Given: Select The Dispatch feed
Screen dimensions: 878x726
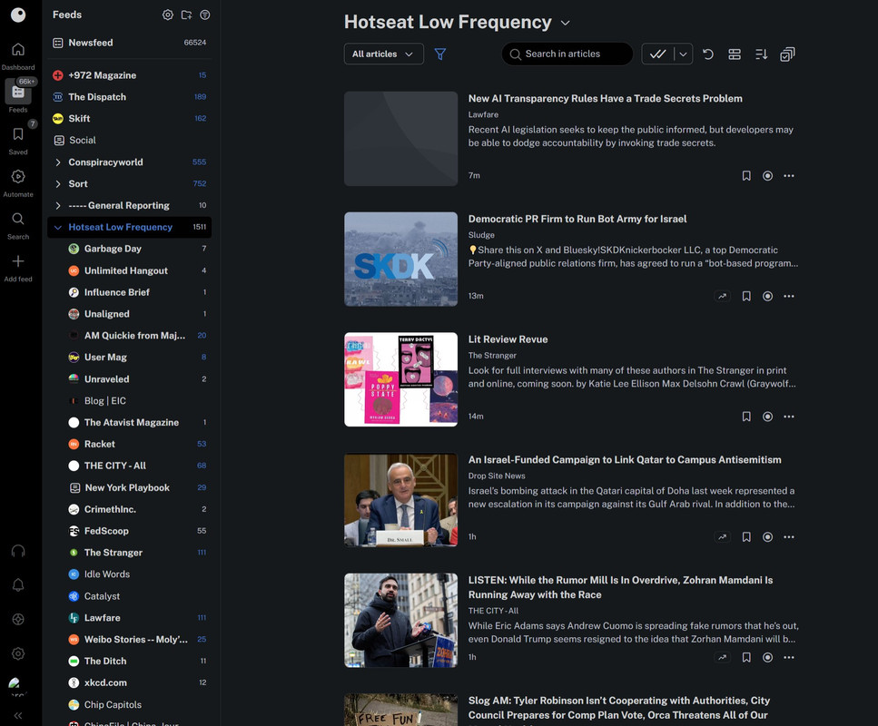Looking at the screenshot, I should coord(129,97).
